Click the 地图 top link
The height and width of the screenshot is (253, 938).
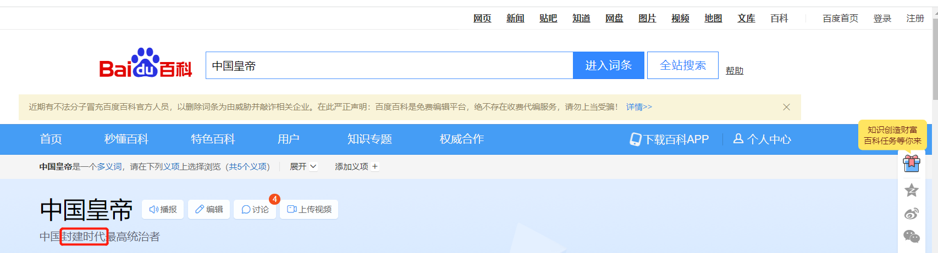(x=713, y=19)
